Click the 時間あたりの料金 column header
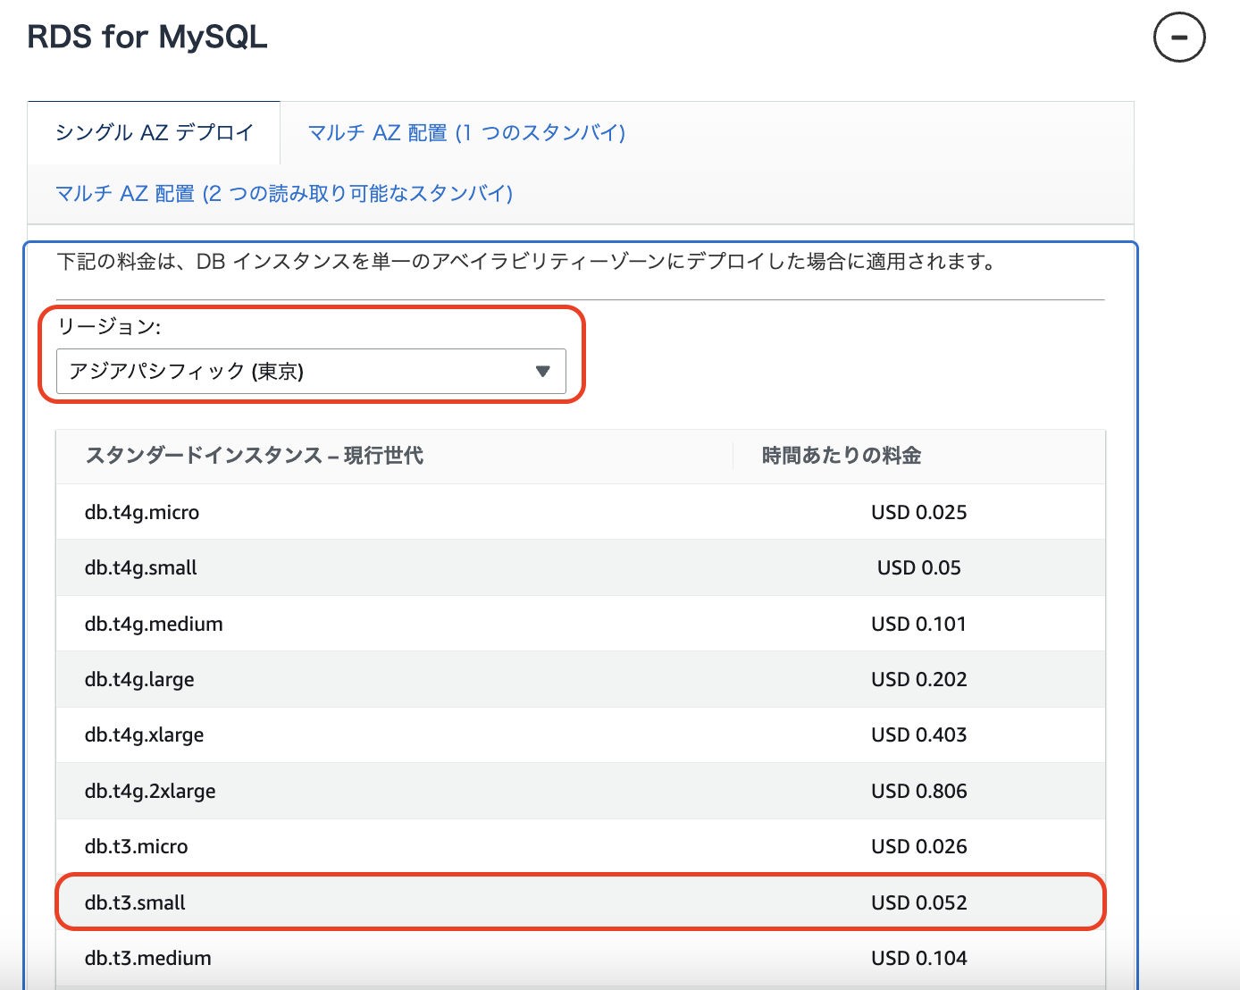 pyautogui.click(x=842, y=456)
